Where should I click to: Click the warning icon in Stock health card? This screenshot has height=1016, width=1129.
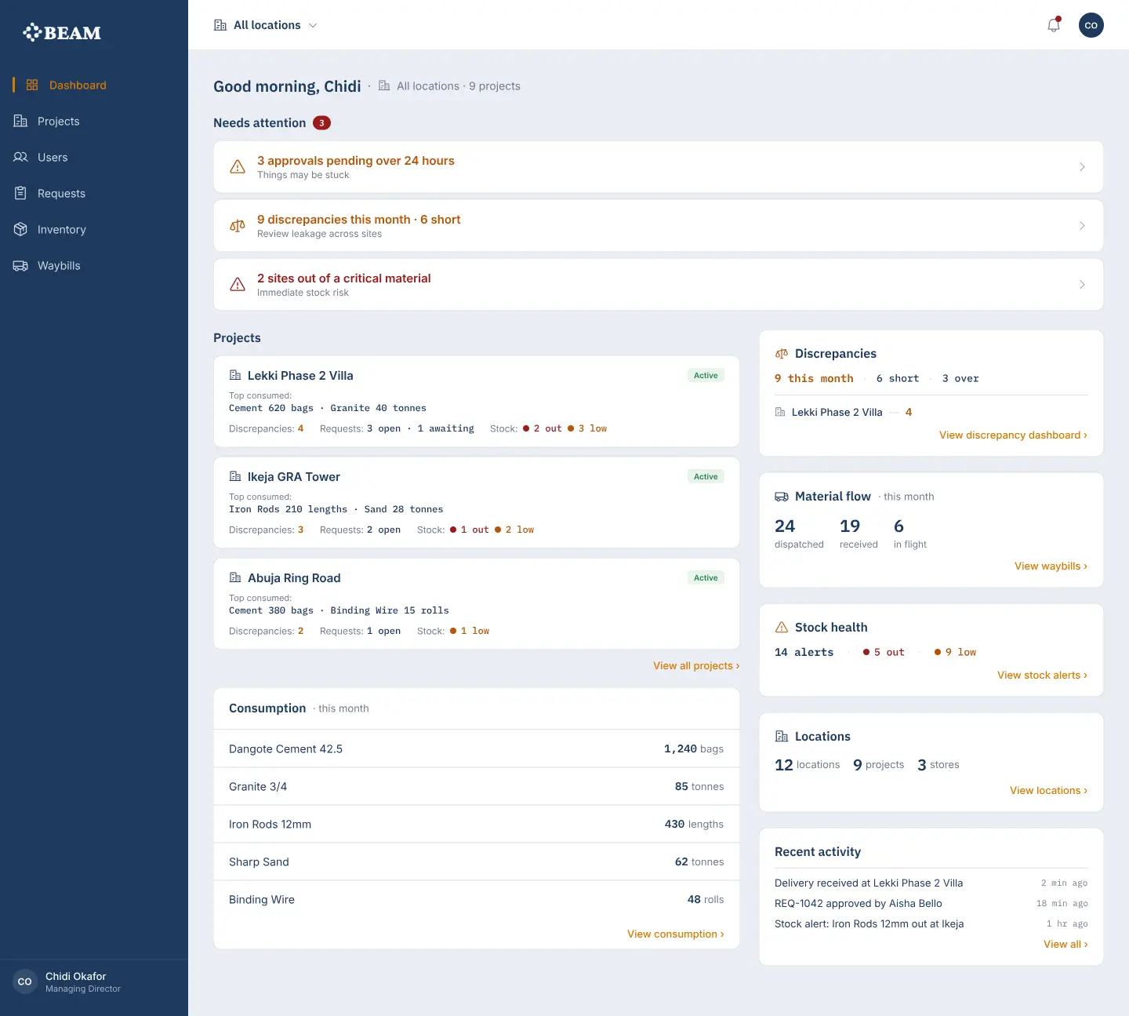(782, 627)
